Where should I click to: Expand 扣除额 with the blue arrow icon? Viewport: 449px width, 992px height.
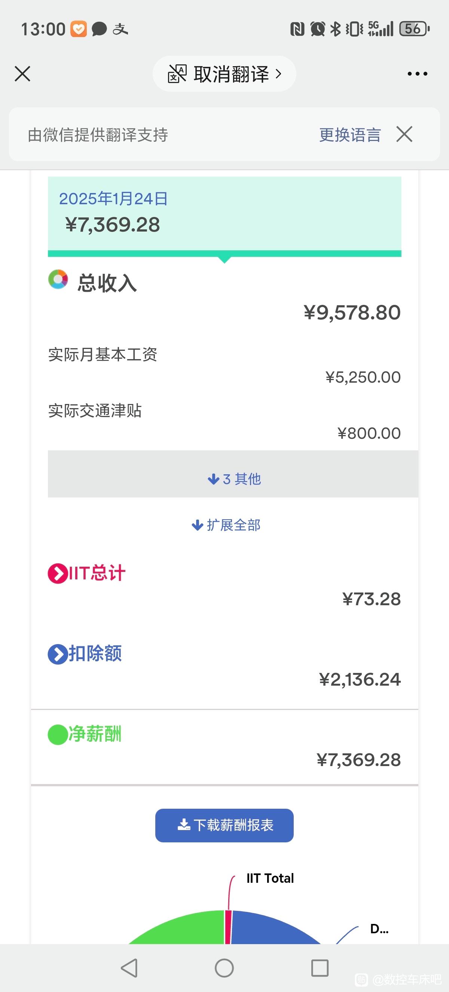click(58, 654)
